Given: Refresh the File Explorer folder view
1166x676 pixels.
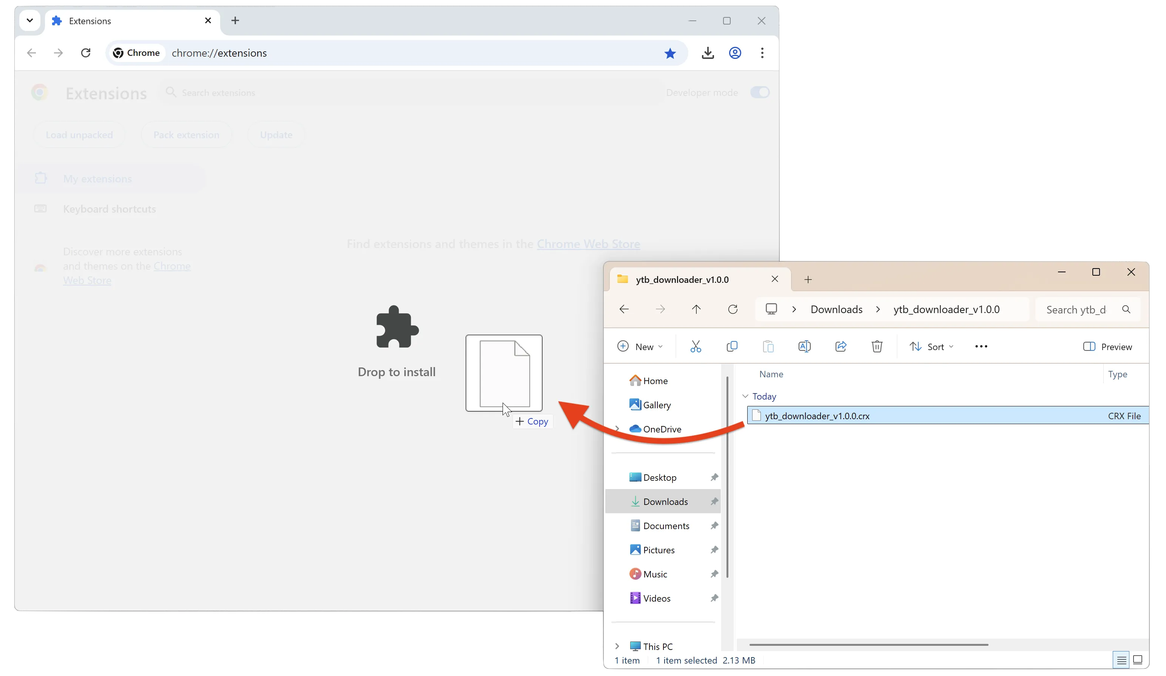Looking at the screenshot, I should tap(733, 309).
